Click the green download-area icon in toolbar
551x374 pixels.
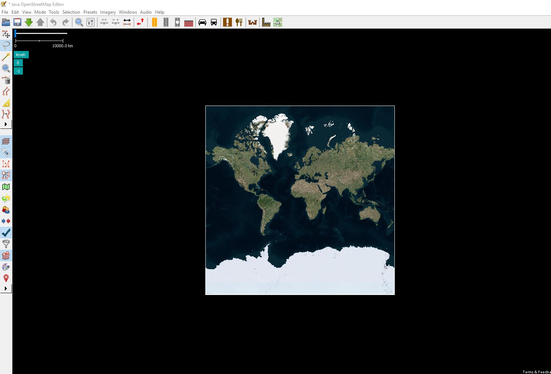pos(278,23)
